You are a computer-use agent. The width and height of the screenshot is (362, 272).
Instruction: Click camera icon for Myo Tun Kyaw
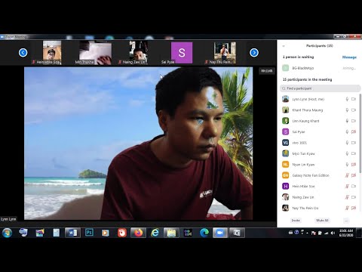point(354,153)
